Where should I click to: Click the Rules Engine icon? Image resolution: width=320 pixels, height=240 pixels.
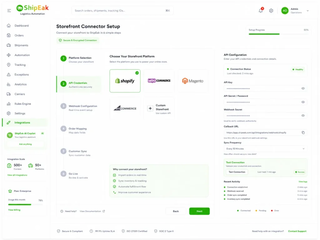click(x=8, y=104)
